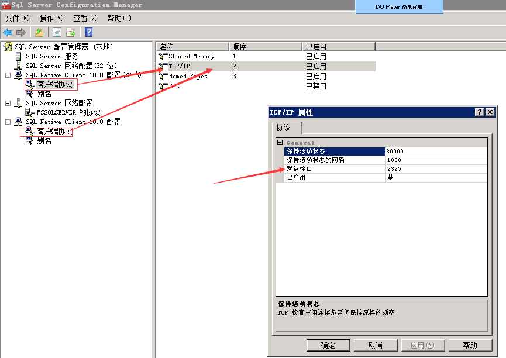Select MSSQLSERVER 的协议 tree node
Screen dimensions: 506x358
tap(69, 113)
